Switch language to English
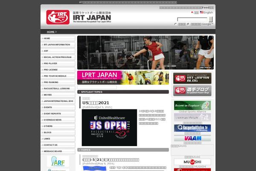This screenshot has width=256, height=171. tap(208, 12)
